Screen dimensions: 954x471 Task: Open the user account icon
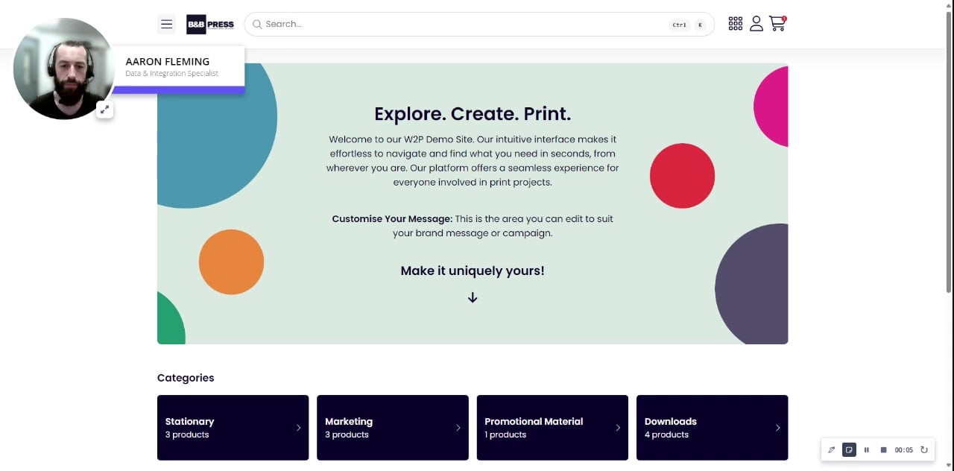[756, 24]
